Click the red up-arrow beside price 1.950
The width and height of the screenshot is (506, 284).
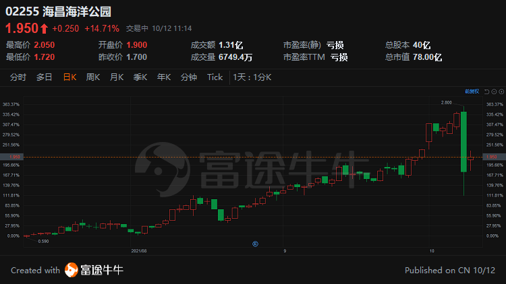45,29
